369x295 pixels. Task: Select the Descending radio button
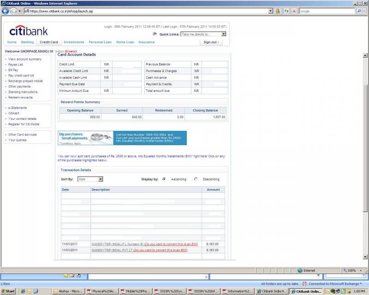(x=196, y=179)
